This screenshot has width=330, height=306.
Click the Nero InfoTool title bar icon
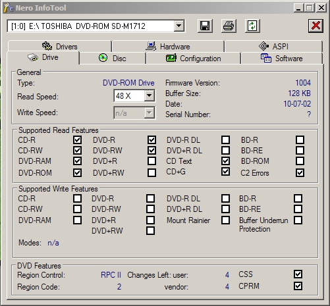point(9,8)
